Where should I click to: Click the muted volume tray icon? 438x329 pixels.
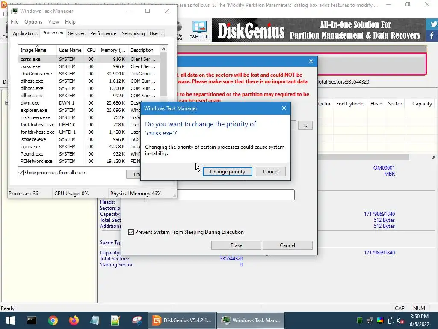click(400, 320)
